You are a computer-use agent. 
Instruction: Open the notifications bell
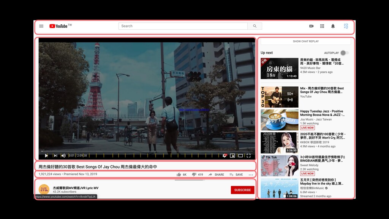coord(333,26)
